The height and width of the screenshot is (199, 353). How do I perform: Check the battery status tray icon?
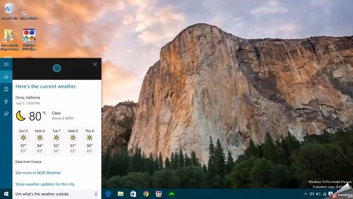coord(318,194)
